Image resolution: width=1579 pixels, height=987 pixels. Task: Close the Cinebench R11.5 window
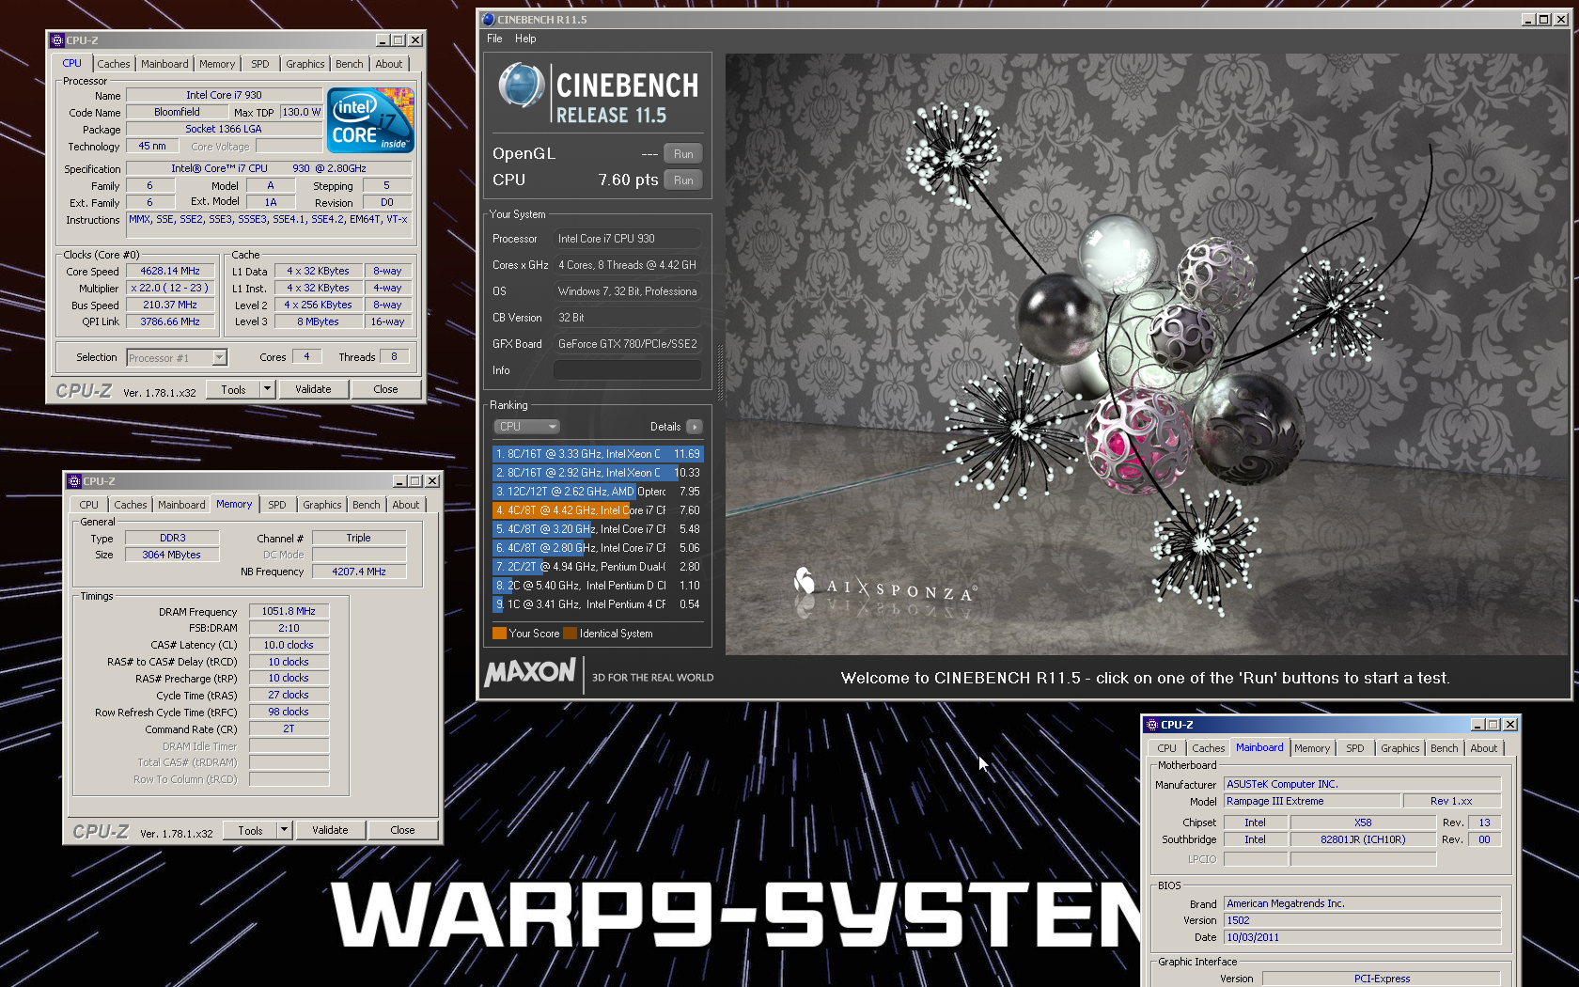(1561, 19)
